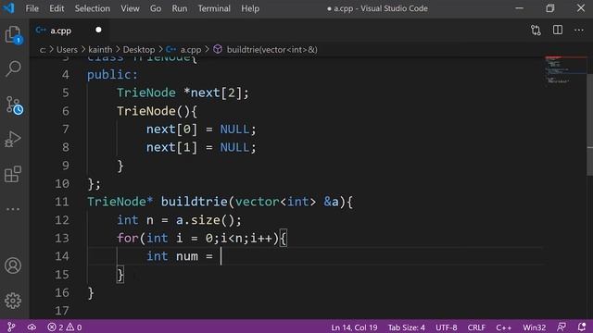Click the 'for' keyword on line 13
The image size is (593, 333).
(128, 238)
